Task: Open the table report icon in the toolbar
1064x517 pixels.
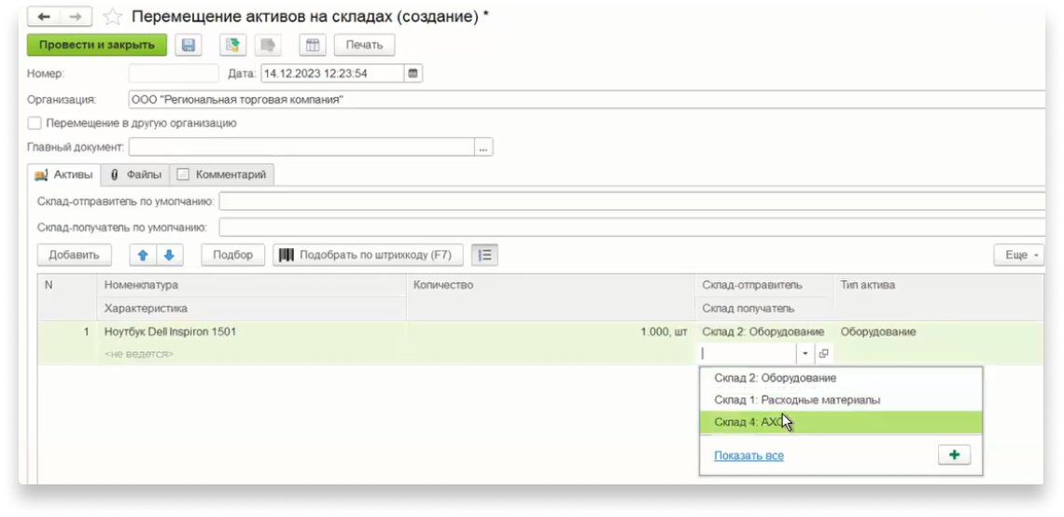Action: [x=313, y=46]
